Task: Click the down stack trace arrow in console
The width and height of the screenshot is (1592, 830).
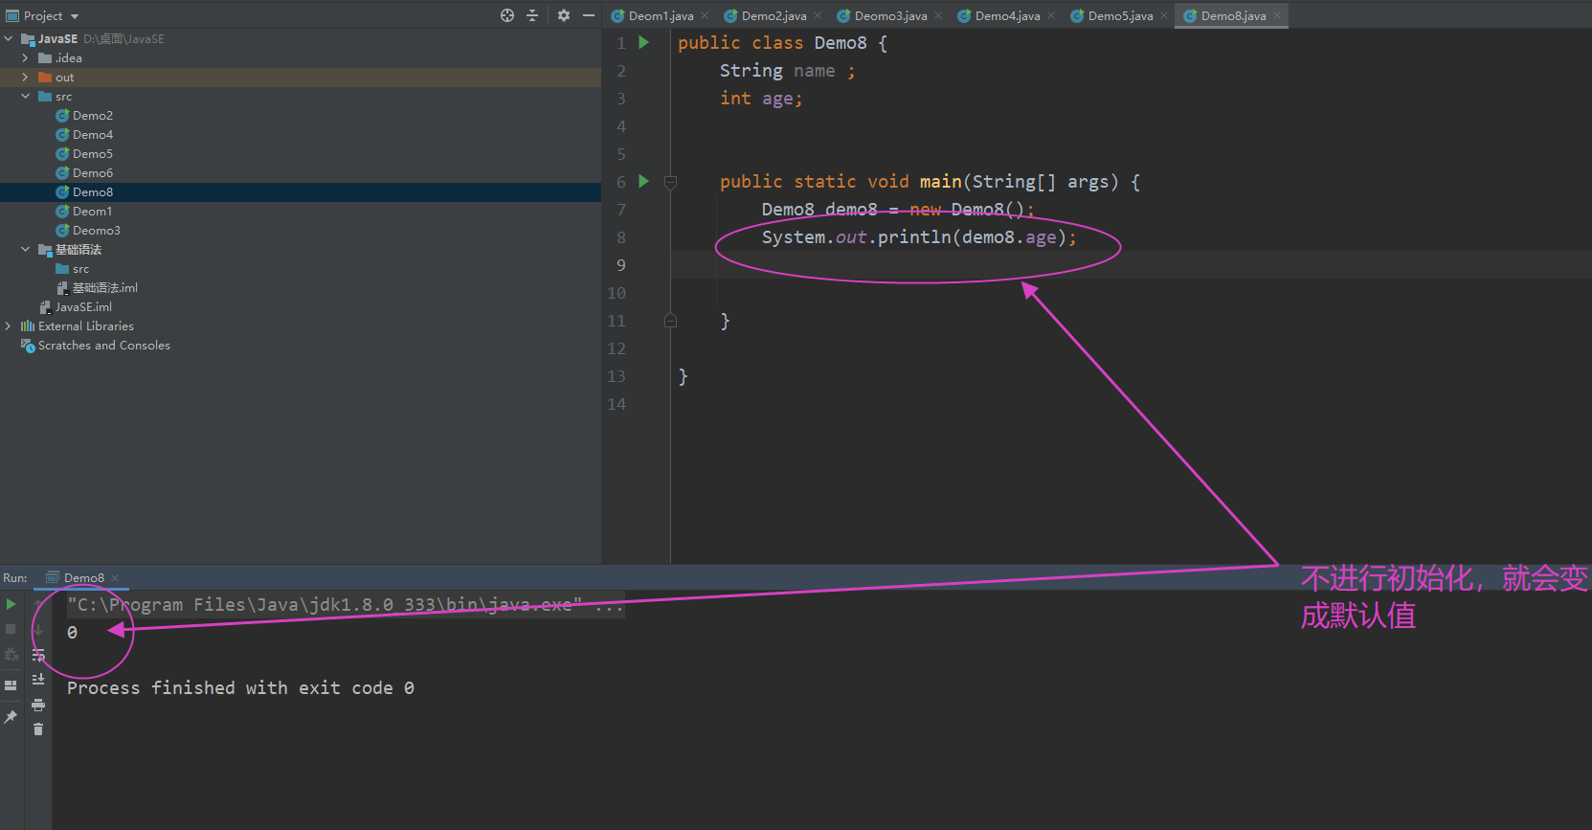Action: [x=38, y=630]
